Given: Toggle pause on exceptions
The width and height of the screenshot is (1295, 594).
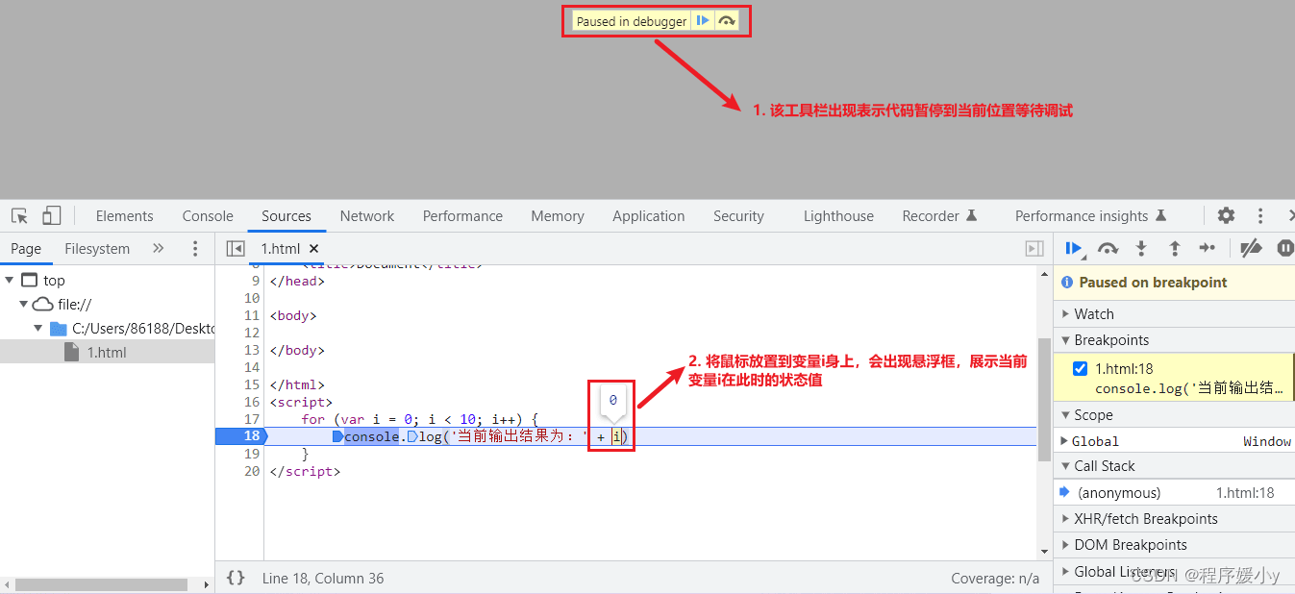Looking at the screenshot, I should tap(1284, 248).
